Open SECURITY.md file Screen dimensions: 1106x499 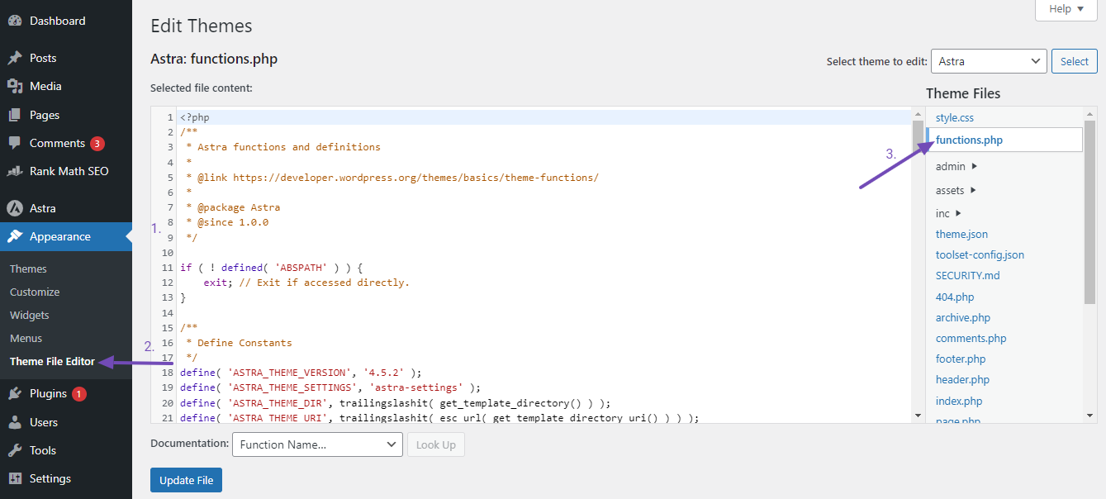point(967,275)
